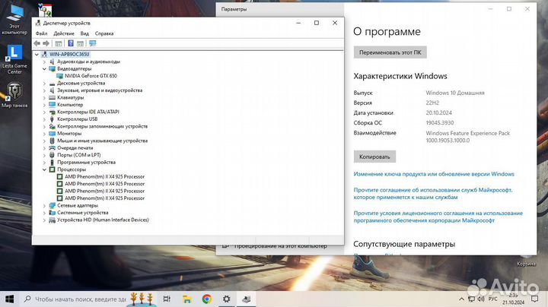Select Мир танков desktop icon
This screenshot has height=307, width=548.
tap(14, 95)
